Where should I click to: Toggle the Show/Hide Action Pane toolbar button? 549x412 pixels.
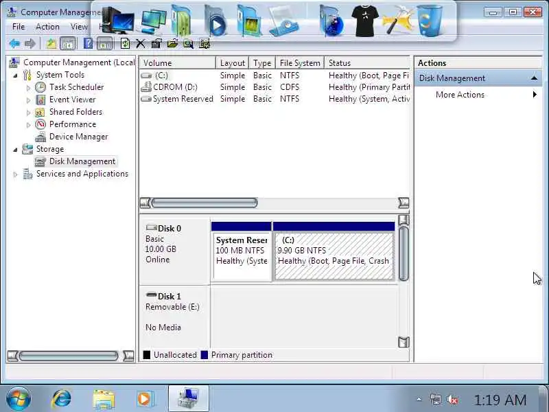click(105, 44)
